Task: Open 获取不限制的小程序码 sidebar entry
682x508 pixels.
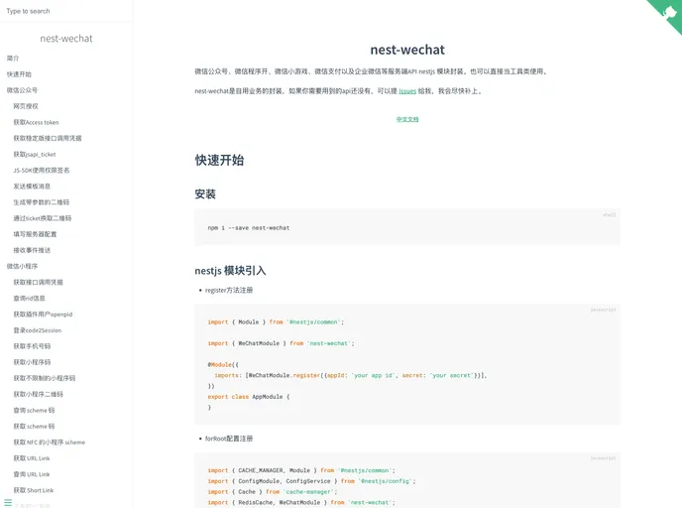Action: 45,378
